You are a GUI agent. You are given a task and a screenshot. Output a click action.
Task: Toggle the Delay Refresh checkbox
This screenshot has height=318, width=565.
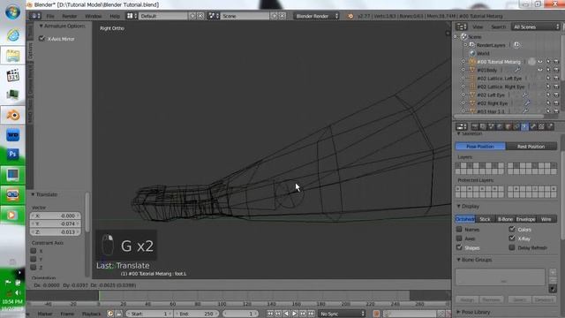click(x=512, y=247)
